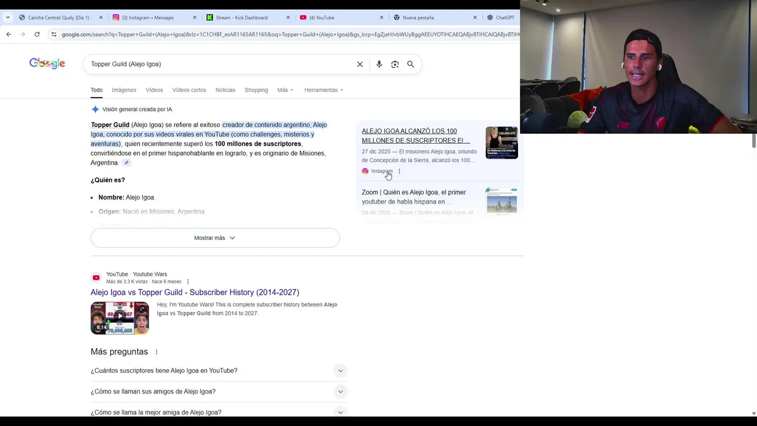Screen dimensions: 757x426
Task: Go back with browser back arrow
Action: pos(8,34)
